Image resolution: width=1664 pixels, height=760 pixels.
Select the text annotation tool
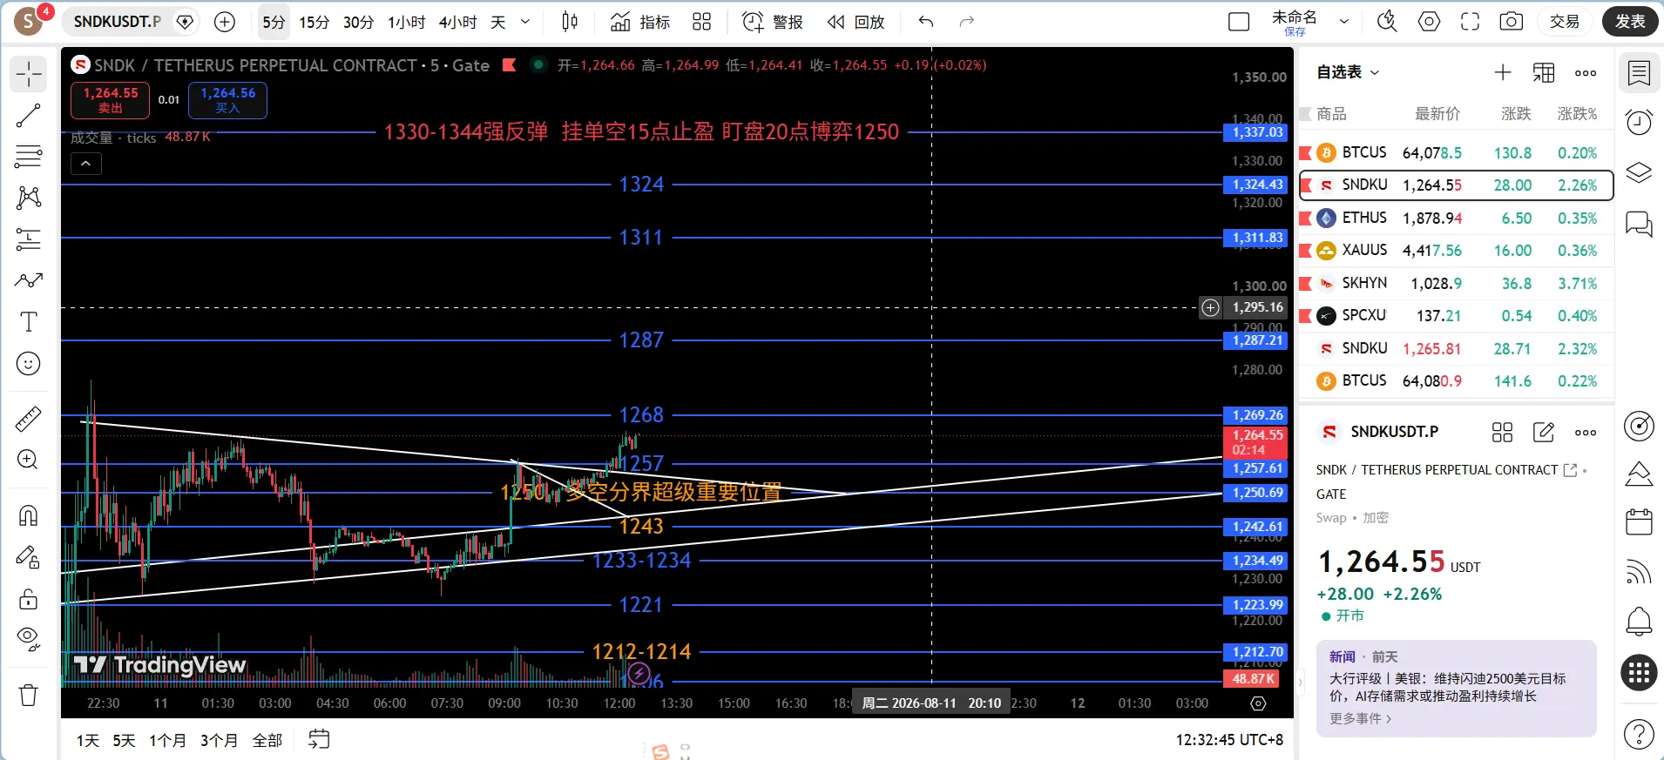[29, 322]
